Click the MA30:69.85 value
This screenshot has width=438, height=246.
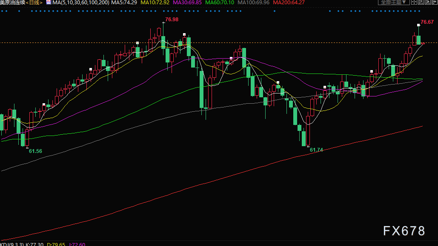(x=187, y=2)
